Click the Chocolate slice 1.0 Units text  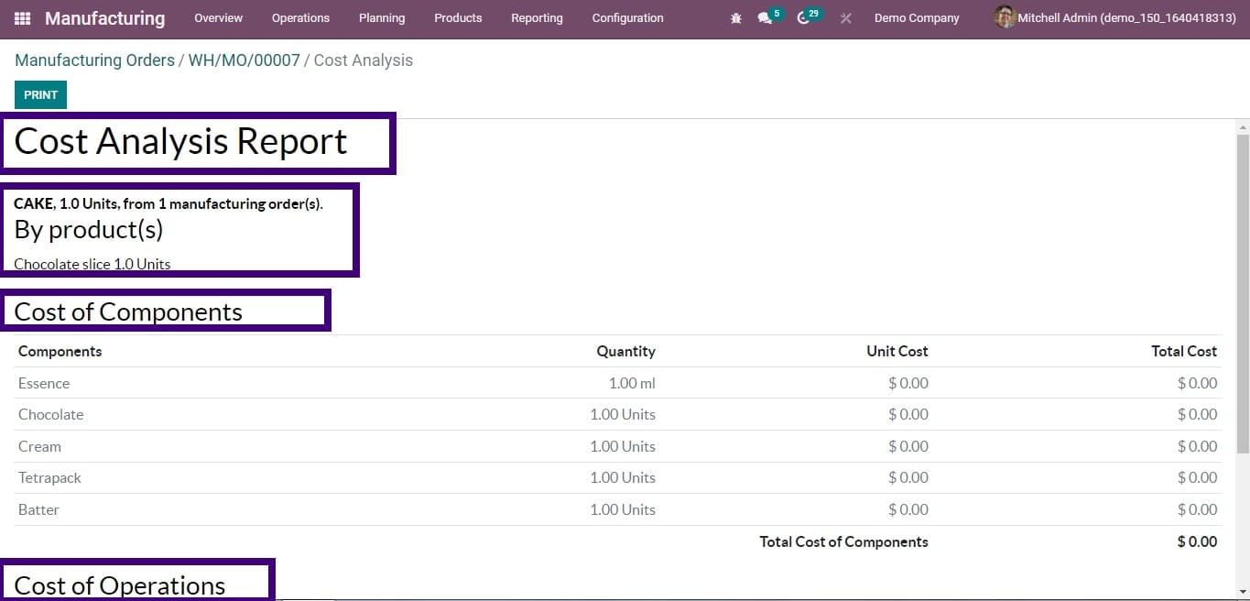click(x=92, y=264)
